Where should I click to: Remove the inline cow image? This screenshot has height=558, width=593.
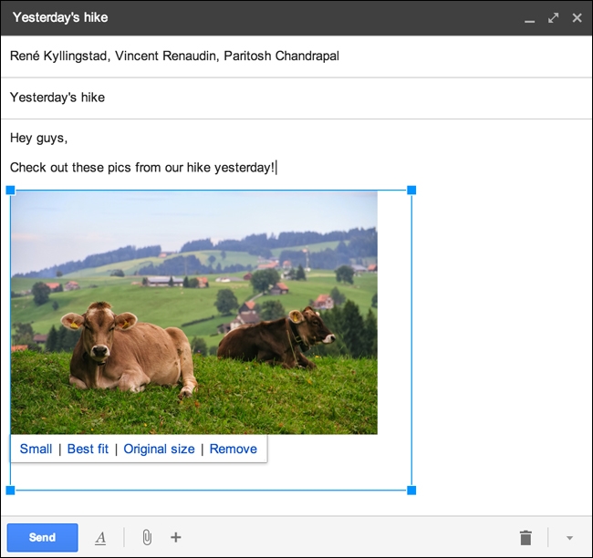coord(233,449)
